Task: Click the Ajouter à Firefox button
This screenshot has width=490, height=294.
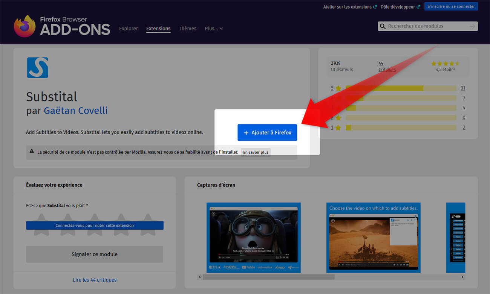Action: (267, 133)
